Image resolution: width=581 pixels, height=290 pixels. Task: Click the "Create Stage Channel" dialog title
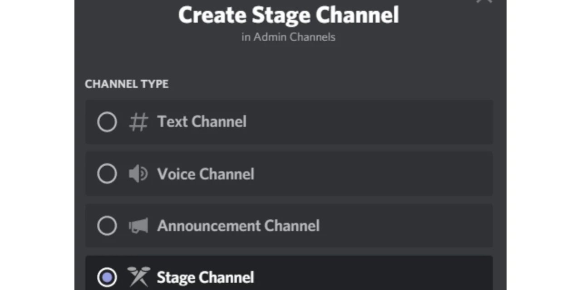(289, 15)
